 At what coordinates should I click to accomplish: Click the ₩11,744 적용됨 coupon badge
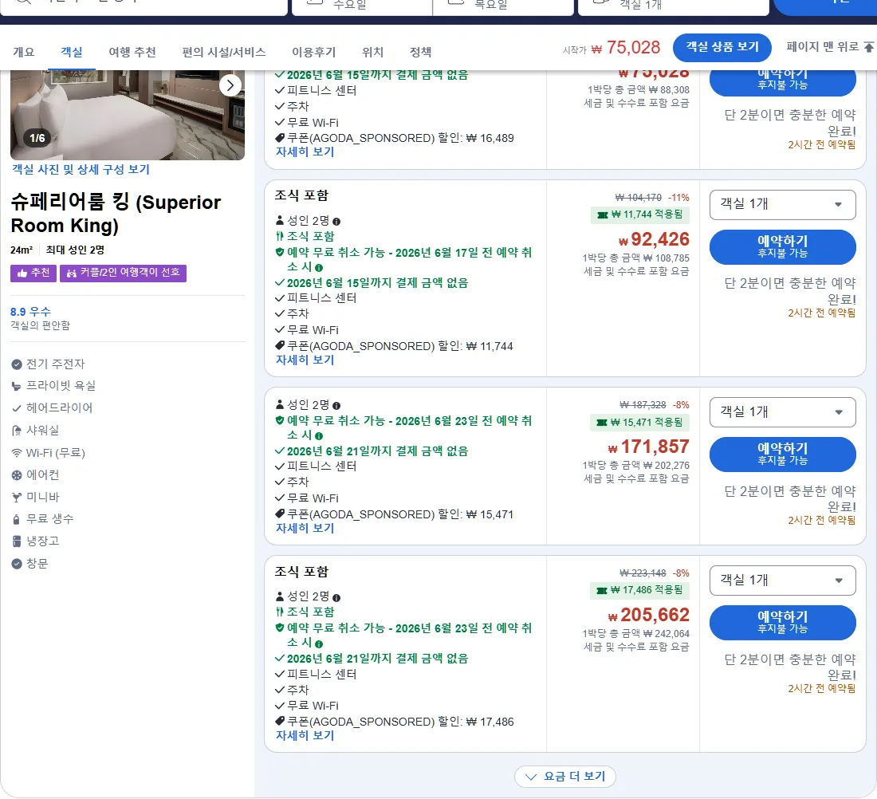coord(640,215)
